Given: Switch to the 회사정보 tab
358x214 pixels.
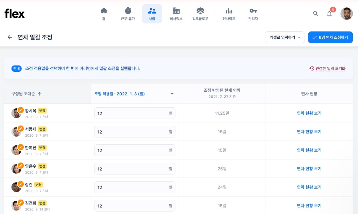Looking at the screenshot, I should 176,14.
